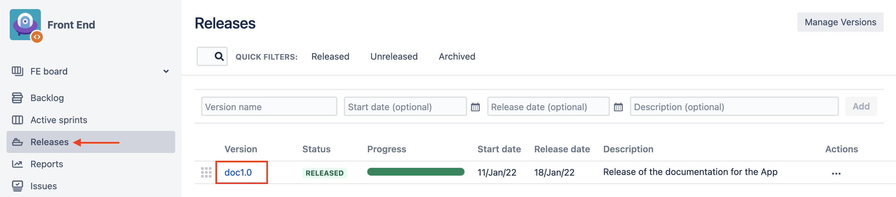
Task: Expand the FE board dropdown chevron
Action: click(x=166, y=71)
